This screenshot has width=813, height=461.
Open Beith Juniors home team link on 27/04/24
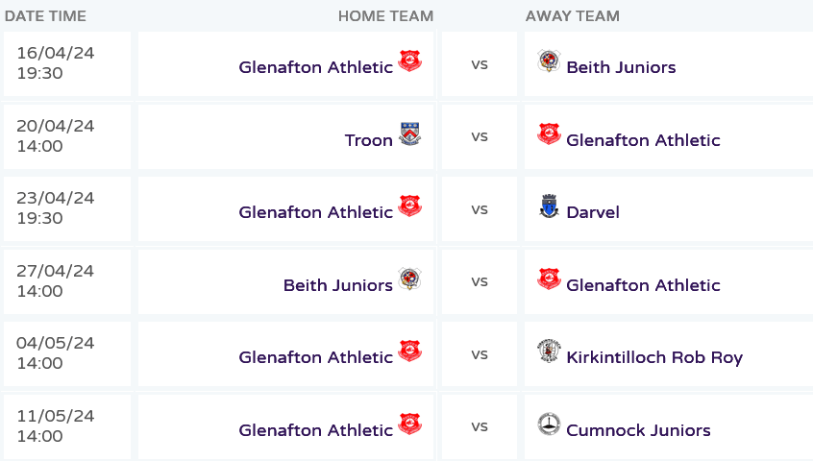[x=337, y=285]
